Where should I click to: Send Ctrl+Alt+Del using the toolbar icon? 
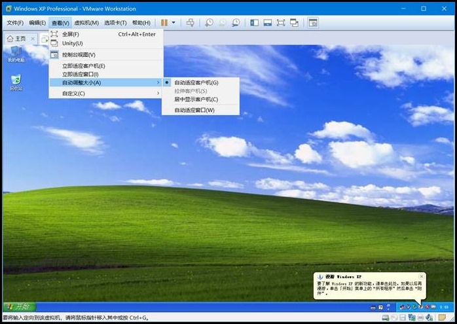(x=190, y=23)
